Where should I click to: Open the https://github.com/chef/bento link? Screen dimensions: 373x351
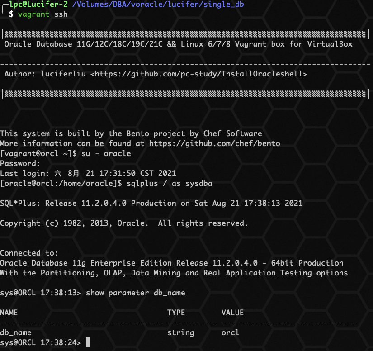pos(215,143)
